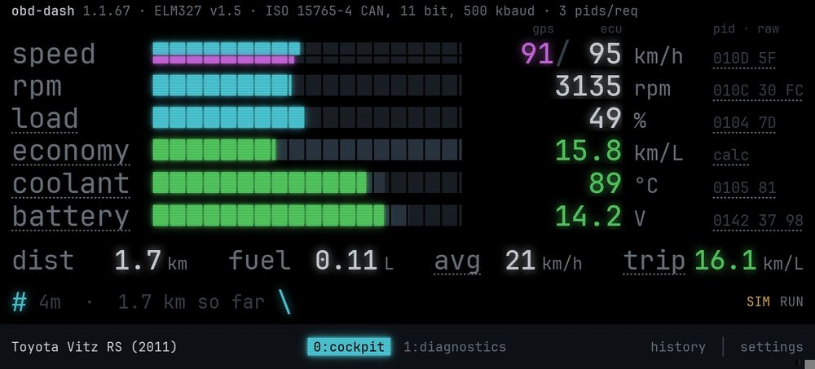
Task: Click the calc label for economy
Action: [x=731, y=156]
